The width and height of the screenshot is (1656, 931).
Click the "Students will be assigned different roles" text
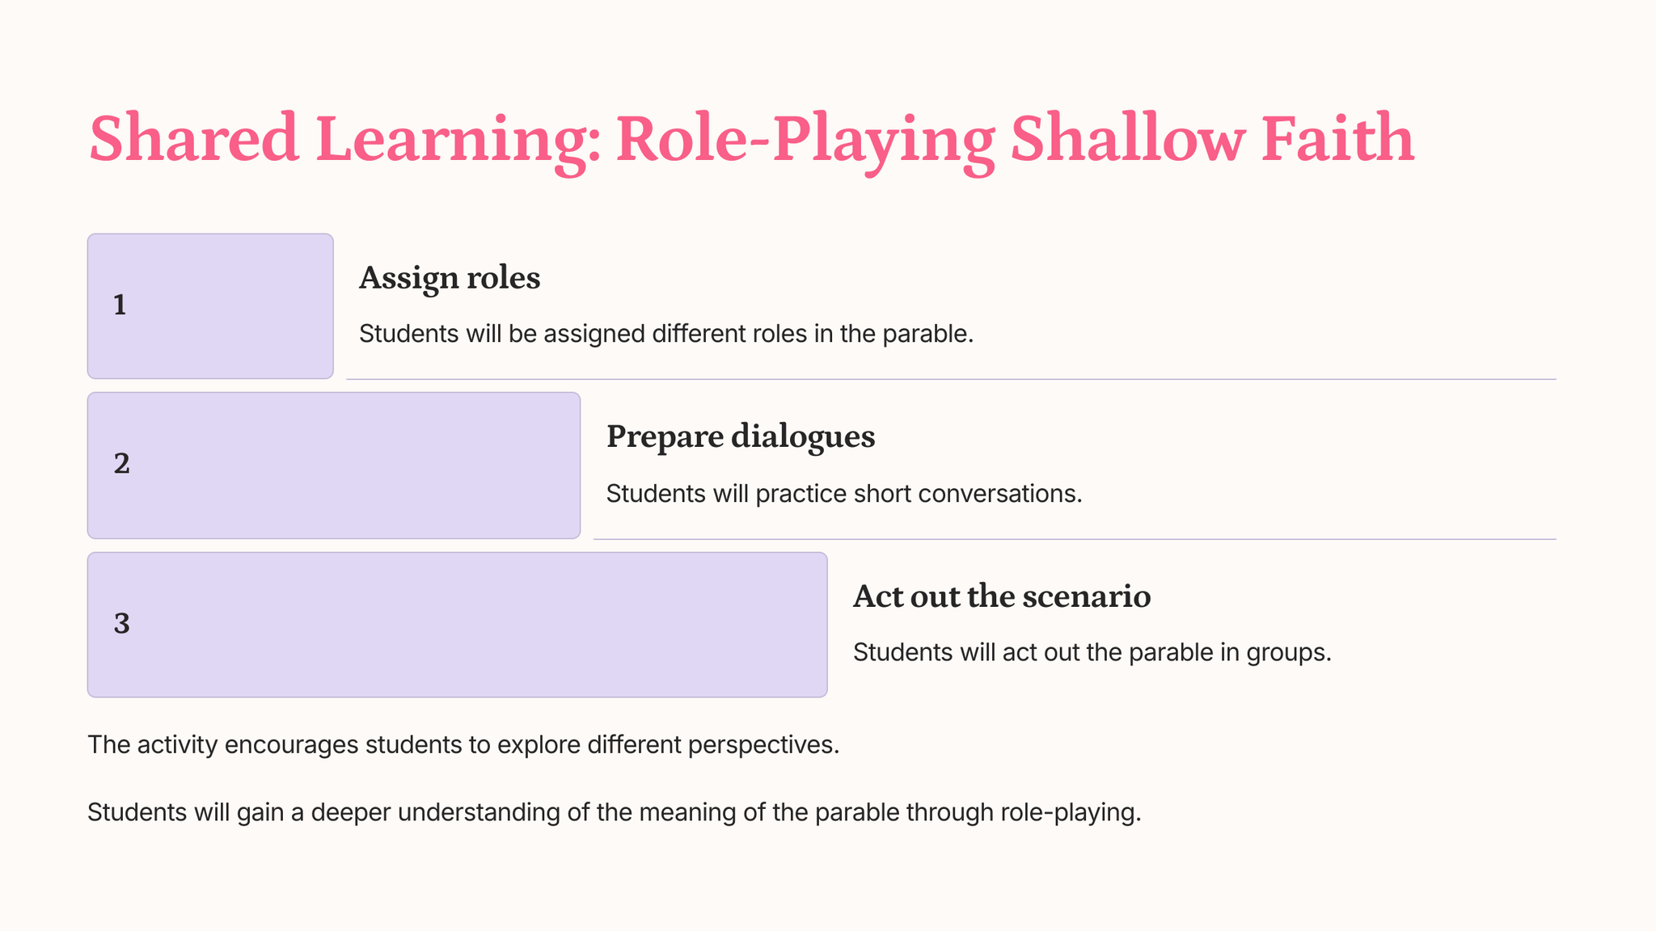(x=665, y=334)
